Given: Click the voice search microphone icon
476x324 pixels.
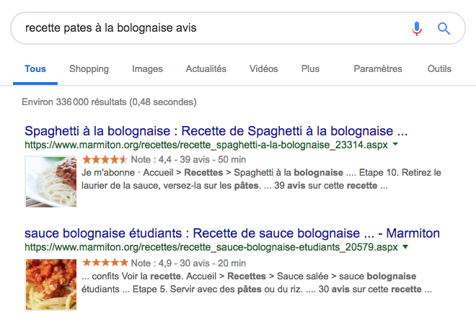Looking at the screenshot, I should point(417,29).
